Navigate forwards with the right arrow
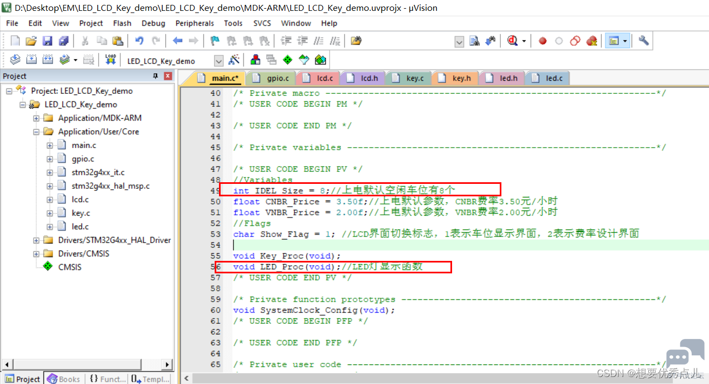 (193, 41)
